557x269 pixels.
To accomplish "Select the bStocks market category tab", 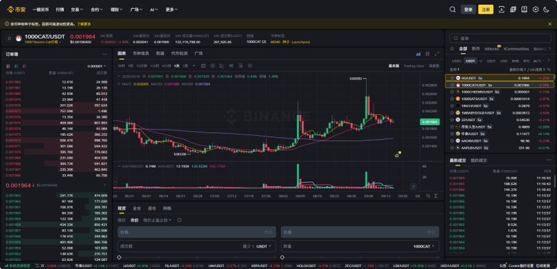I will pos(492,49).
